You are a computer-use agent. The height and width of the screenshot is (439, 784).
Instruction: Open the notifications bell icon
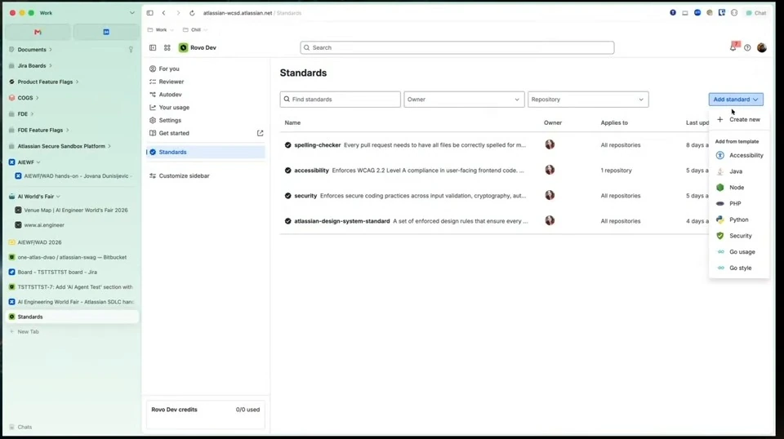coord(733,47)
